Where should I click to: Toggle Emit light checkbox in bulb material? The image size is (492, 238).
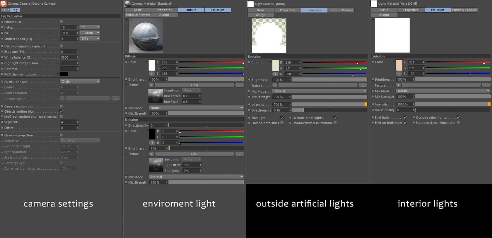(282, 118)
